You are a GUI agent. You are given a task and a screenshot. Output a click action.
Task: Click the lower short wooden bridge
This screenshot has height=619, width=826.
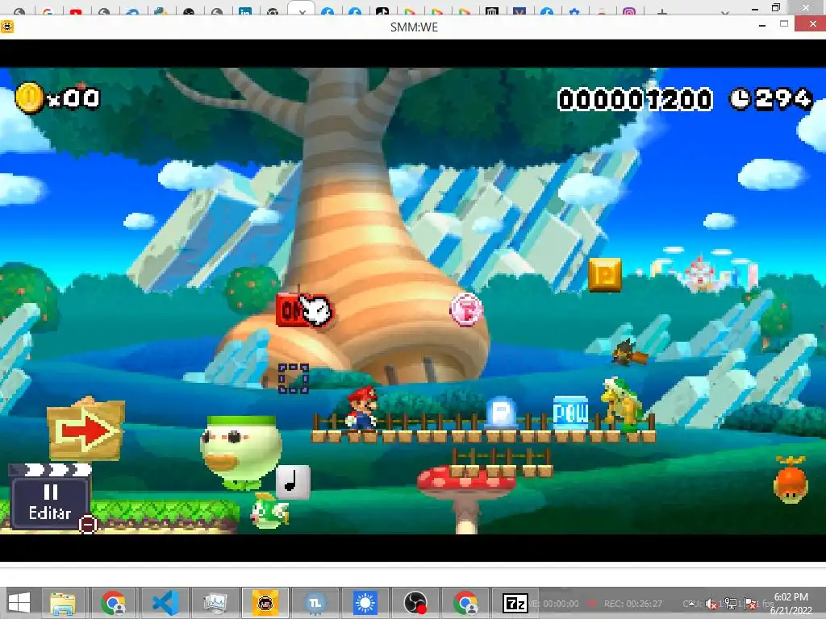click(x=501, y=463)
